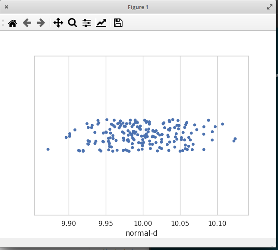Click the x-axis label normal-d
The width and height of the screenshot is (278, 250).
point(141,233)
